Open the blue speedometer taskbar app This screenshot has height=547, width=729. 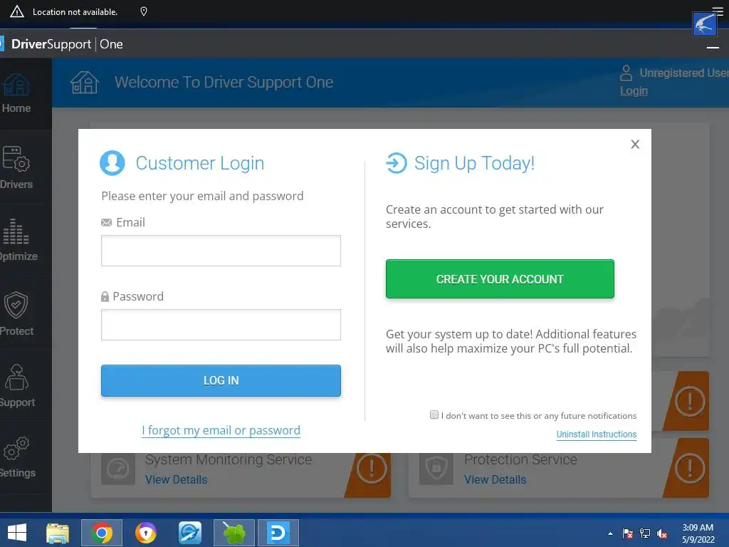[x=190, y=533]
